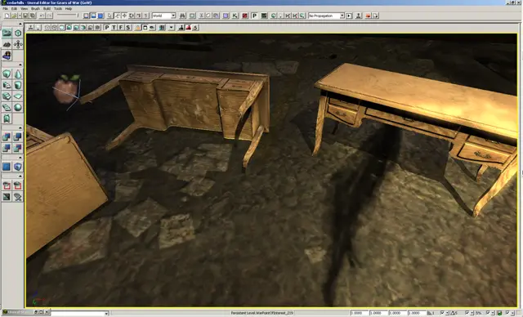Image resolution: width=523 pixels, height=317 pixels.
Task: Select the apple WarPointOfInterest actor in viewport
Action: pos(66,89)
